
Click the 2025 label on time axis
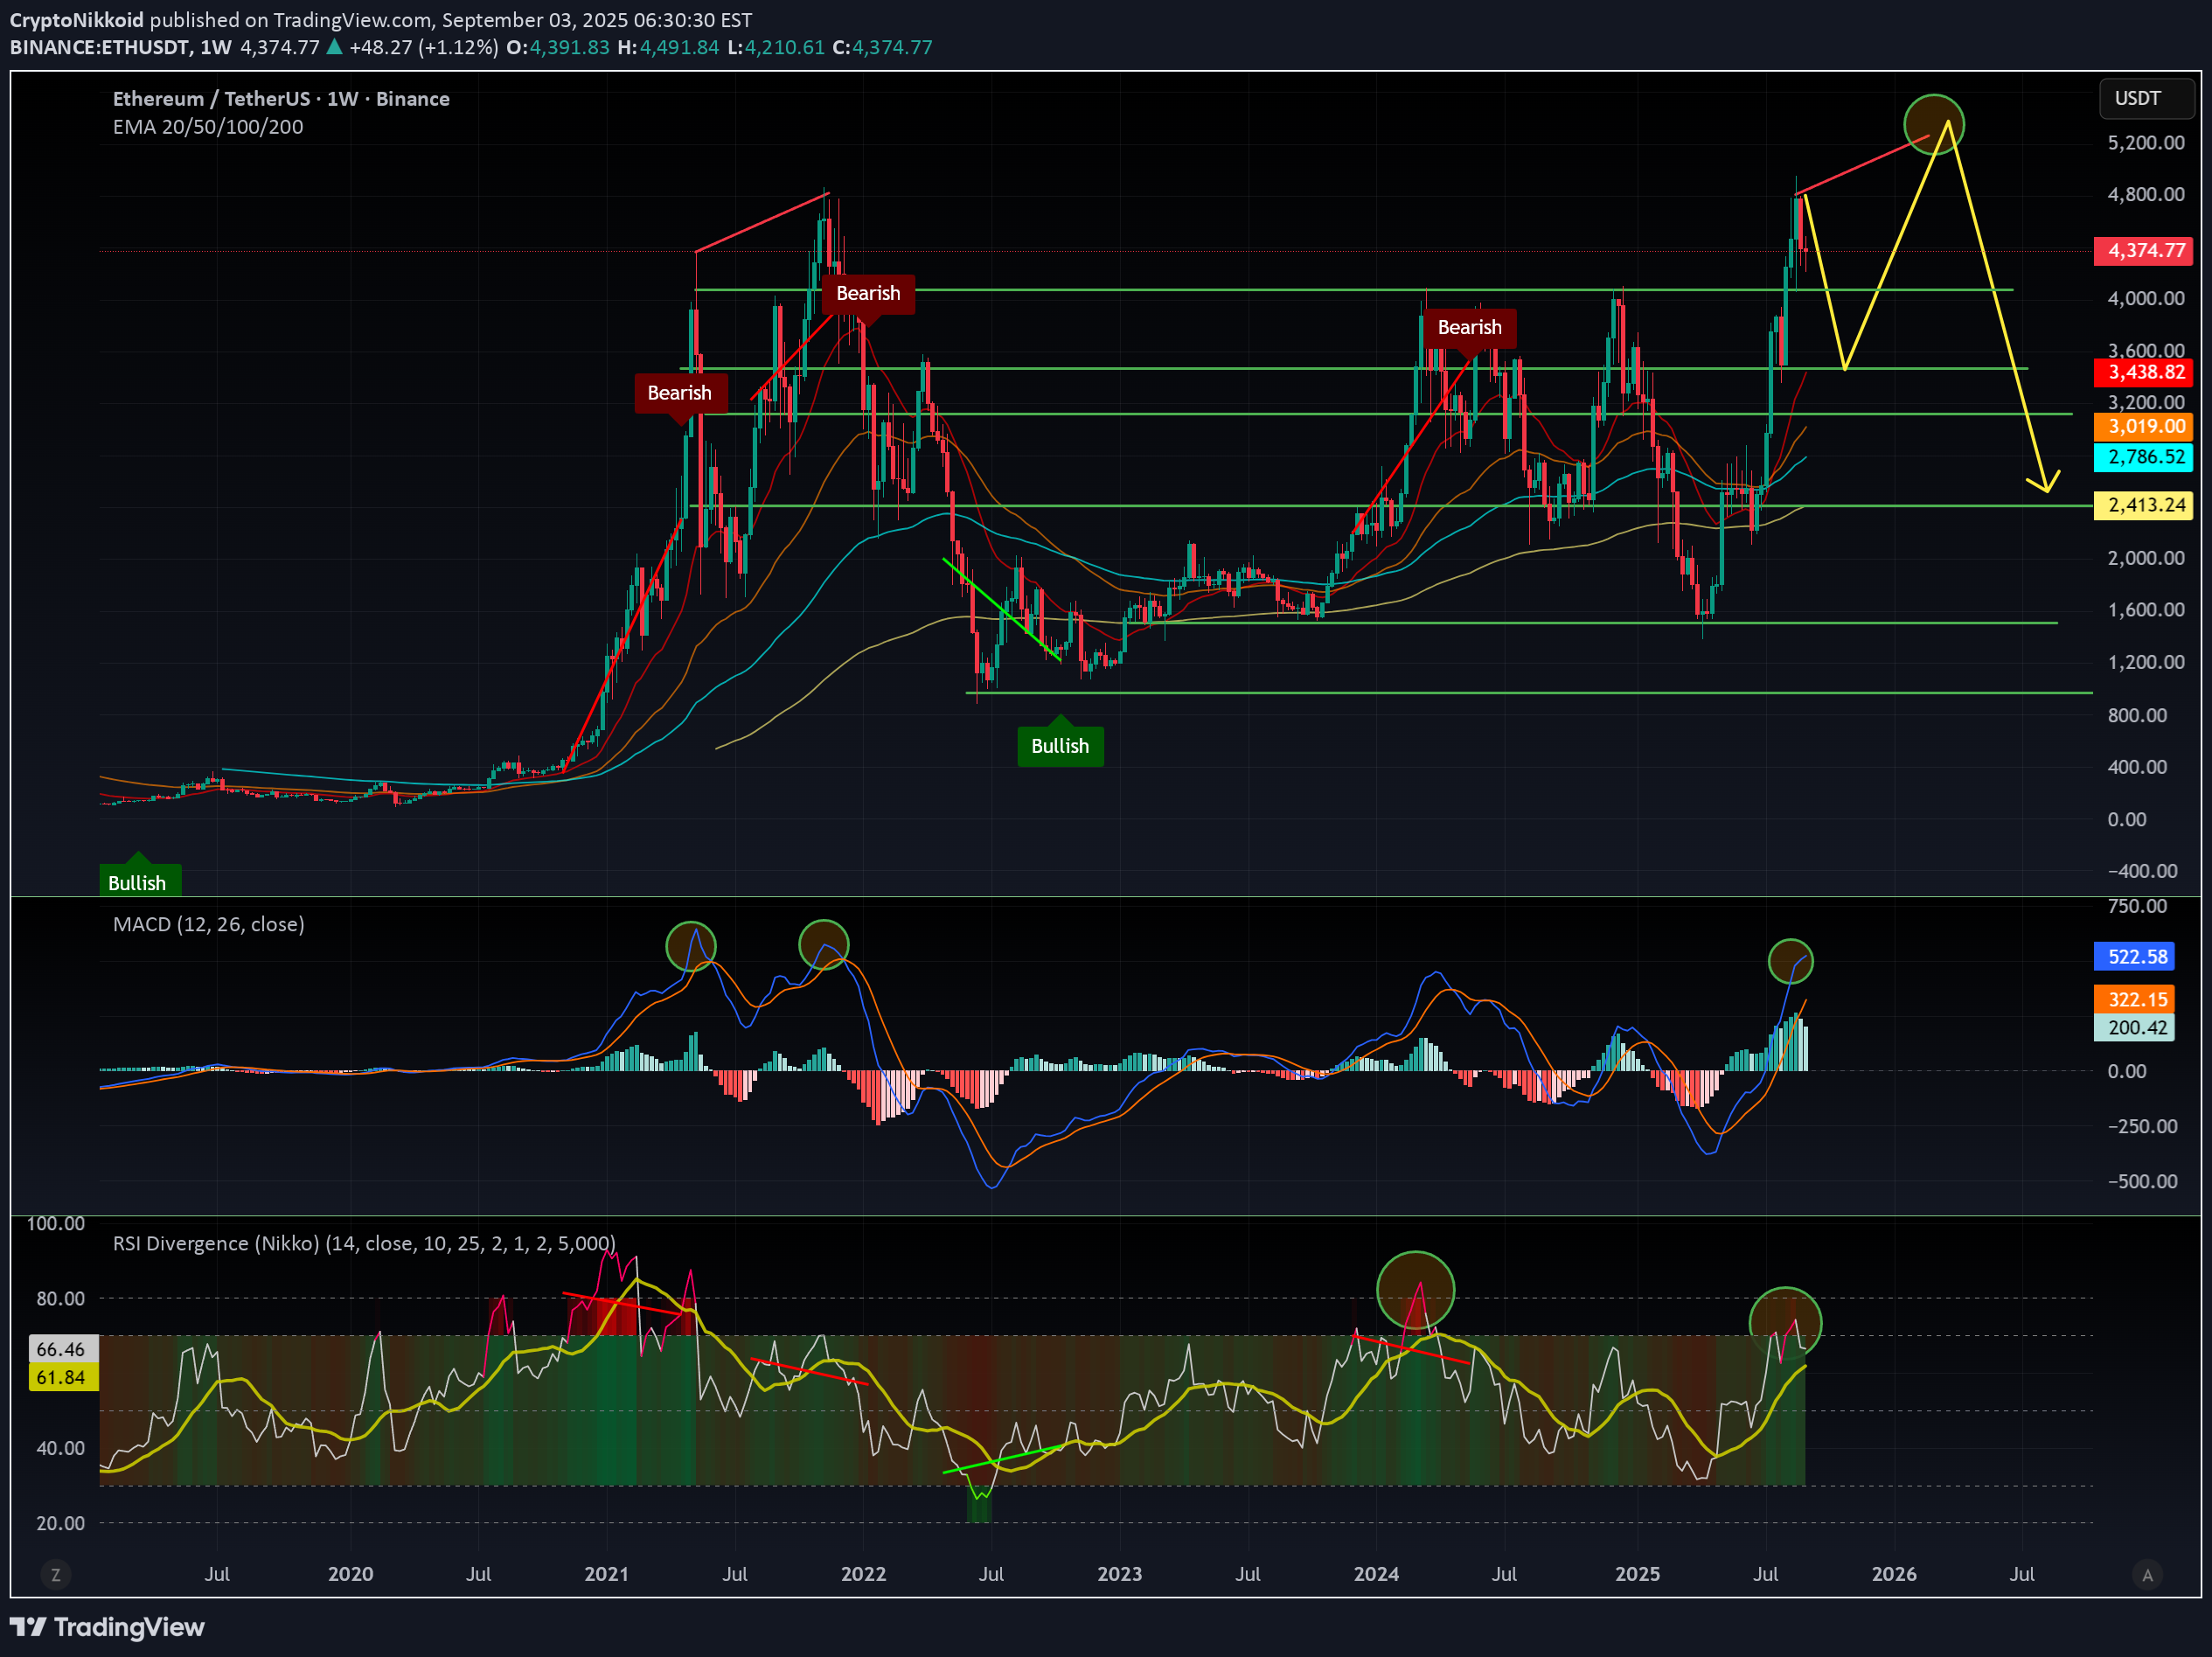click(x=1638, y=1574)
